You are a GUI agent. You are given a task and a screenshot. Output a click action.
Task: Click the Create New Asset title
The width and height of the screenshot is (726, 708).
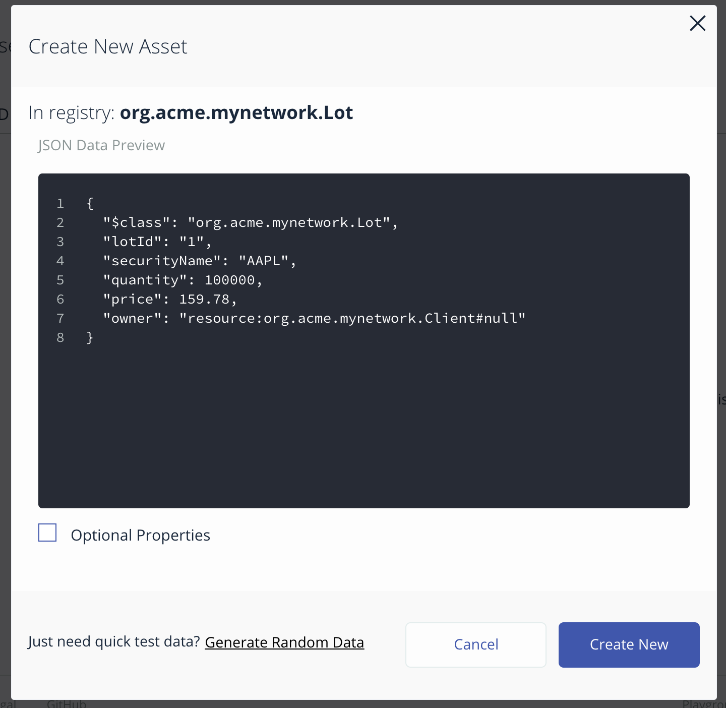[108, 47]
